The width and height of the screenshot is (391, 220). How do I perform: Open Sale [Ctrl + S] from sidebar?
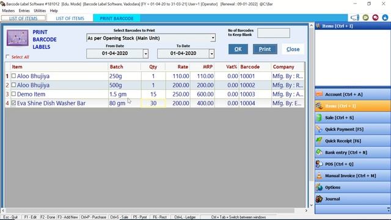tap(353, 117)
